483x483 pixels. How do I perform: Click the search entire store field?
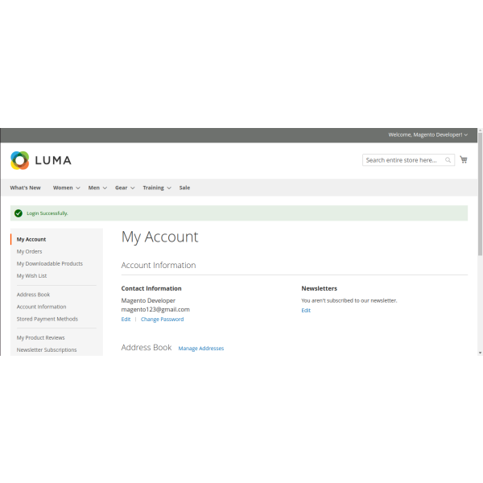(x=402, y=160)
